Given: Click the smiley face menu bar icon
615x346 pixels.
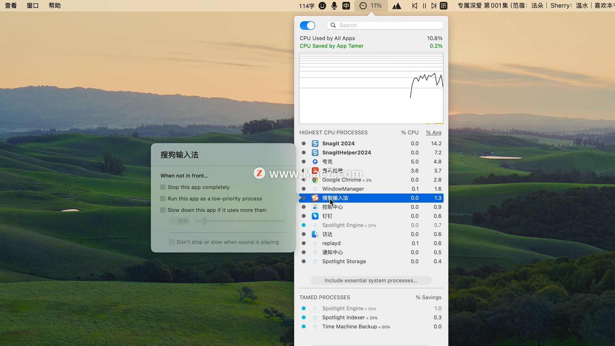Looking at the screenshot, I should click(x=323, y=6).
